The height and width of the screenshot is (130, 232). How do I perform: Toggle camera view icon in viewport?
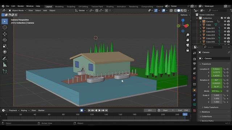(188, 45)
